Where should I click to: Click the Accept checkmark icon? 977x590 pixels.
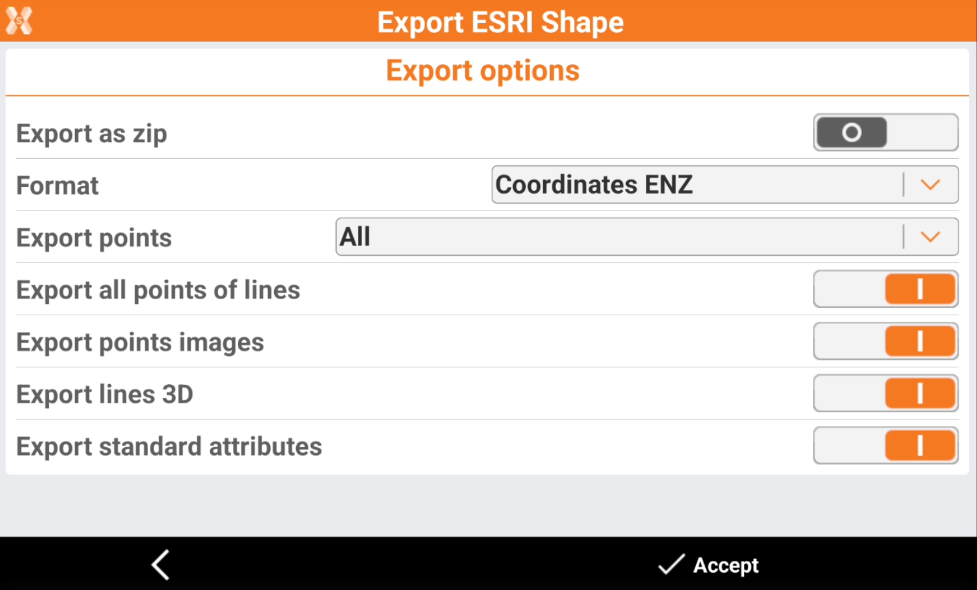click(672, 564)
